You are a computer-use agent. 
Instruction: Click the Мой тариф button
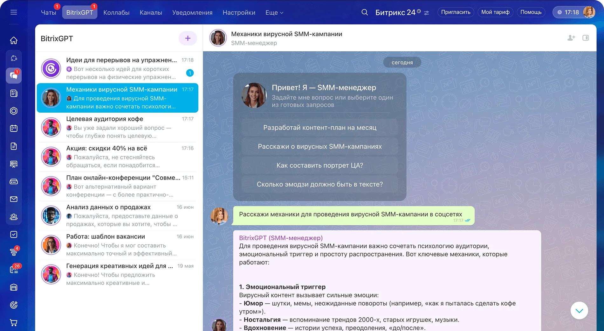(495, 12)
